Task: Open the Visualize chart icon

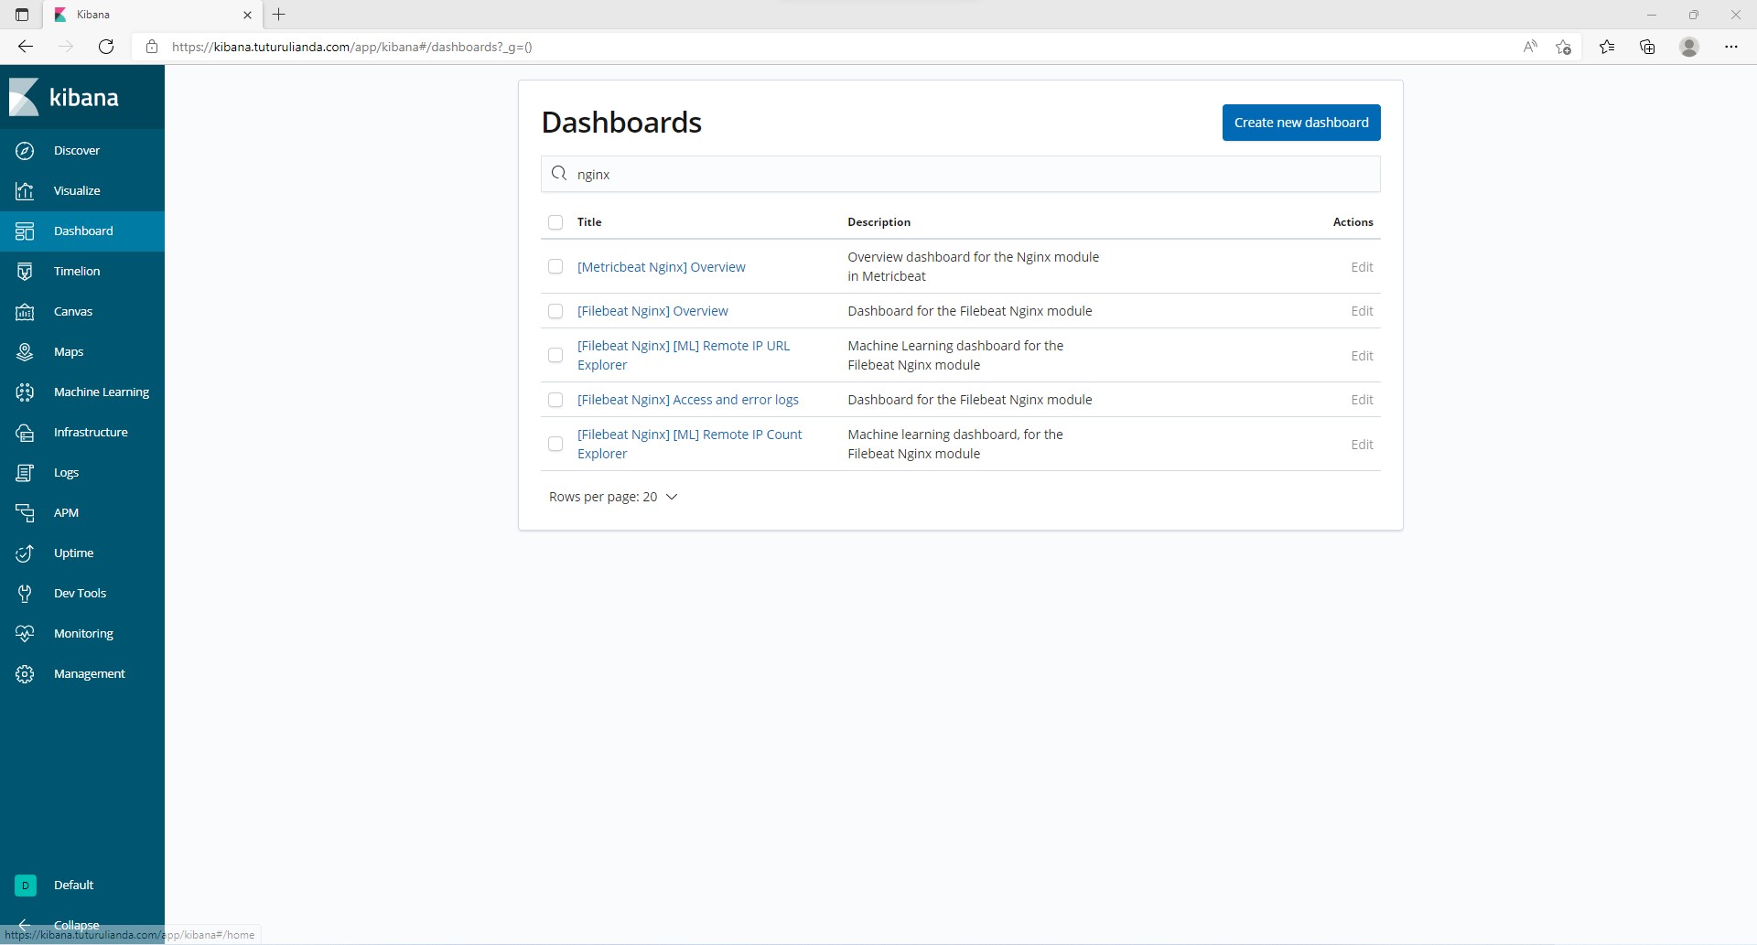Action: pos(25,191)
